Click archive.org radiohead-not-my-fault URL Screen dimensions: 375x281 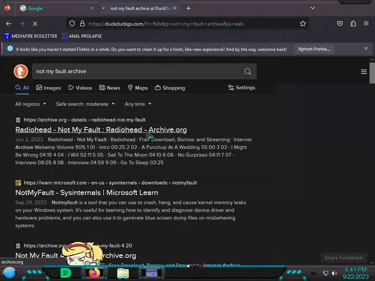point(85,120)
